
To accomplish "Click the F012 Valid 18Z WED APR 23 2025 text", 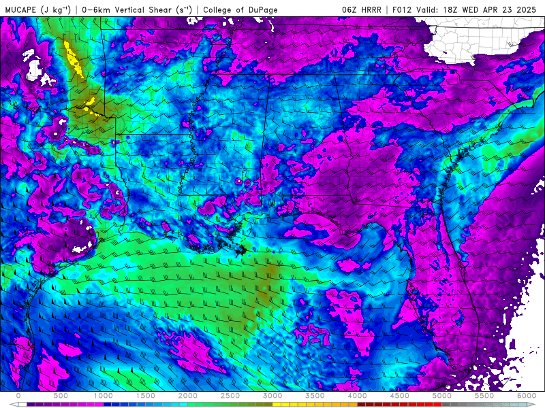I will tap(465, 10).
